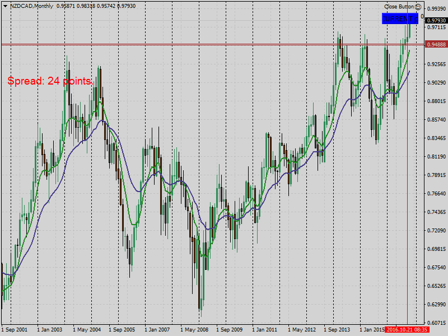Click the black 0.97930 current price label
This screenshot has width=448, height=336.
pyautogui.click(x=436, y=21)
